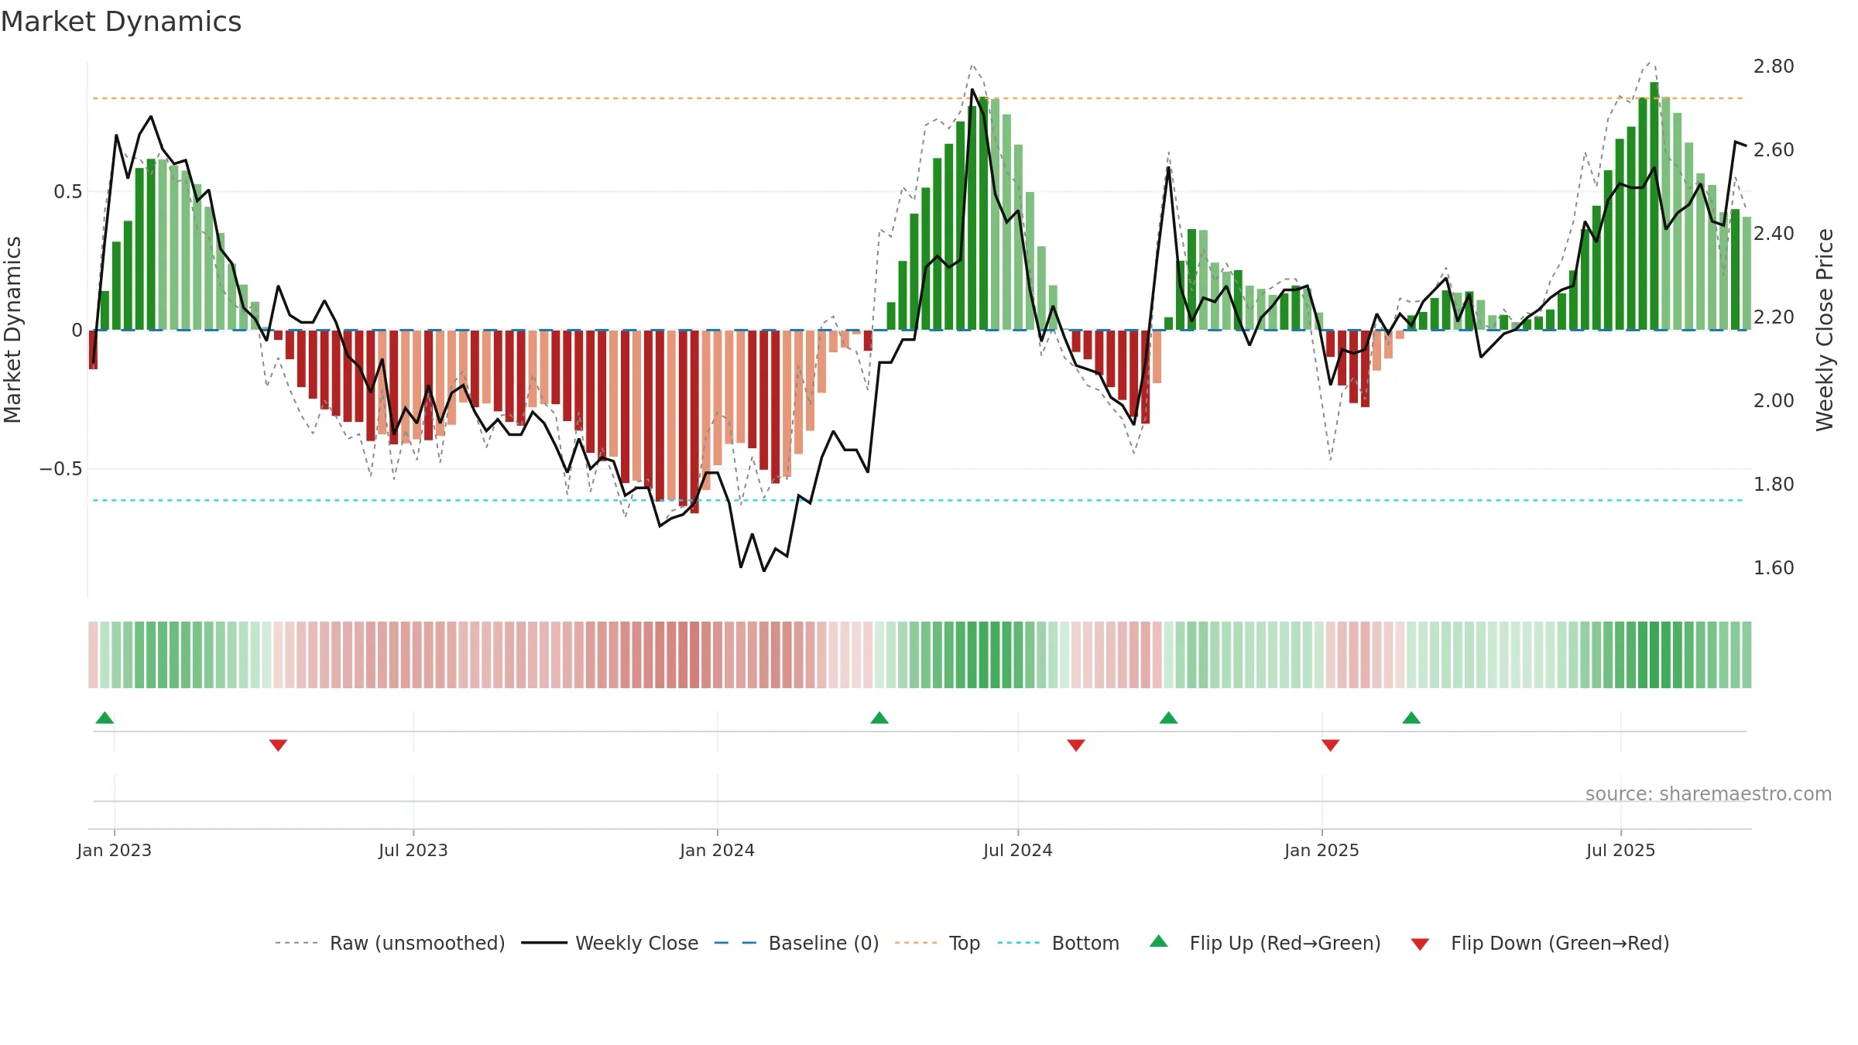This screenshot has width=1858, height=1045.
Task: Click the source: sharemaestro.com text
Action: point(1709,794)
